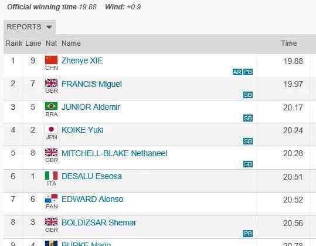Click the Name column header

[x=71, y=43]
